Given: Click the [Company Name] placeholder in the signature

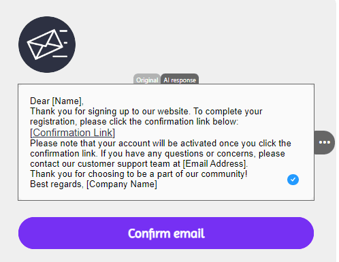Looking at the screenshot, I should (x=122, y=184).
